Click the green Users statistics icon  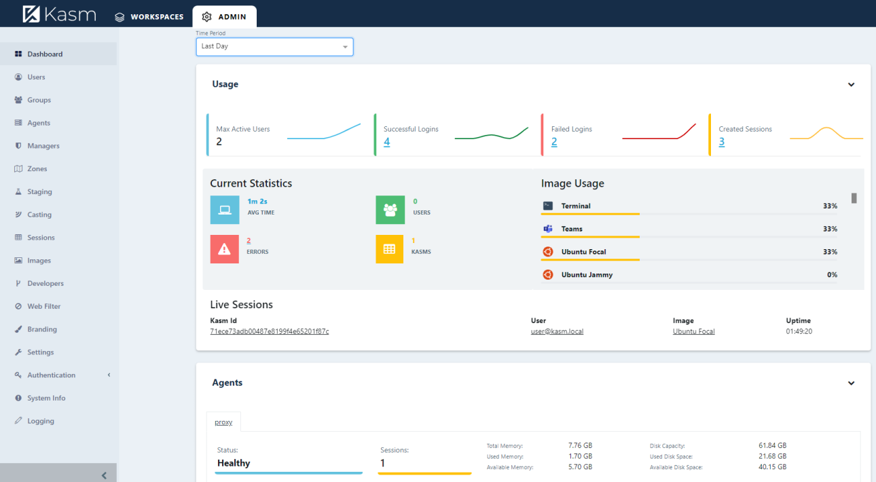[x=390, y=210]
